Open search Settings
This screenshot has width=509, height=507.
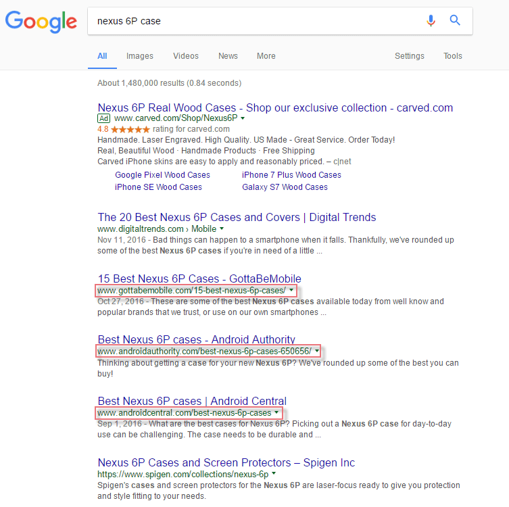coord(410,56)
